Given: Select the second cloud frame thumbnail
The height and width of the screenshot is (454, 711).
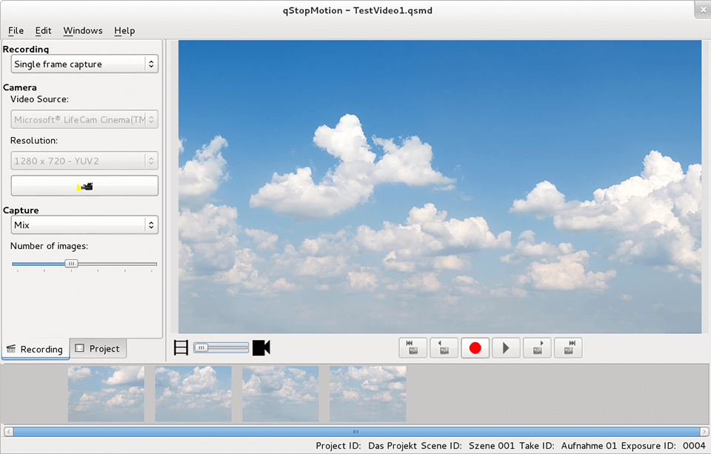Looking at the screenshot, I should 193,394.
